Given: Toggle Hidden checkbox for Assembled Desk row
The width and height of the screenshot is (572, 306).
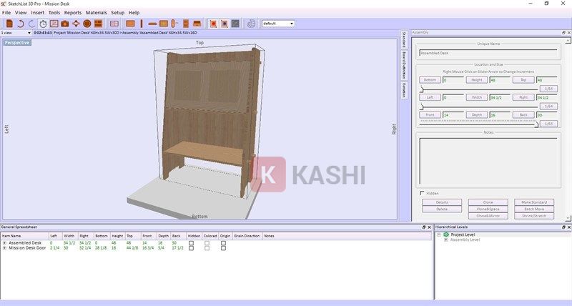Looking at the screenshot, I should pyautogui.click(x=191, y=243).
